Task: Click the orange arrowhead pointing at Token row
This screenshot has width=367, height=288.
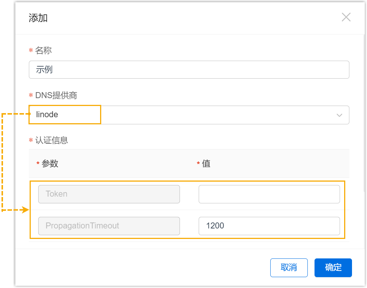Action: 25,210
